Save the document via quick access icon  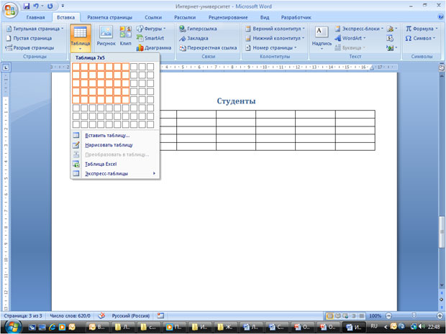[x=27, y=6]
